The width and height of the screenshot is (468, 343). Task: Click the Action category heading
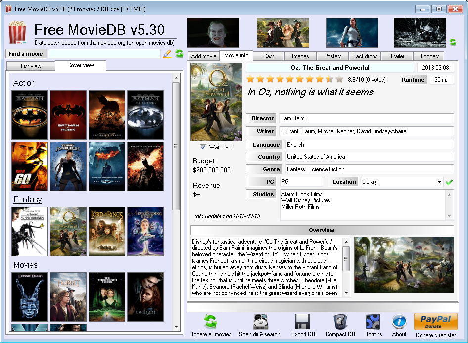[x=24, y=83]
